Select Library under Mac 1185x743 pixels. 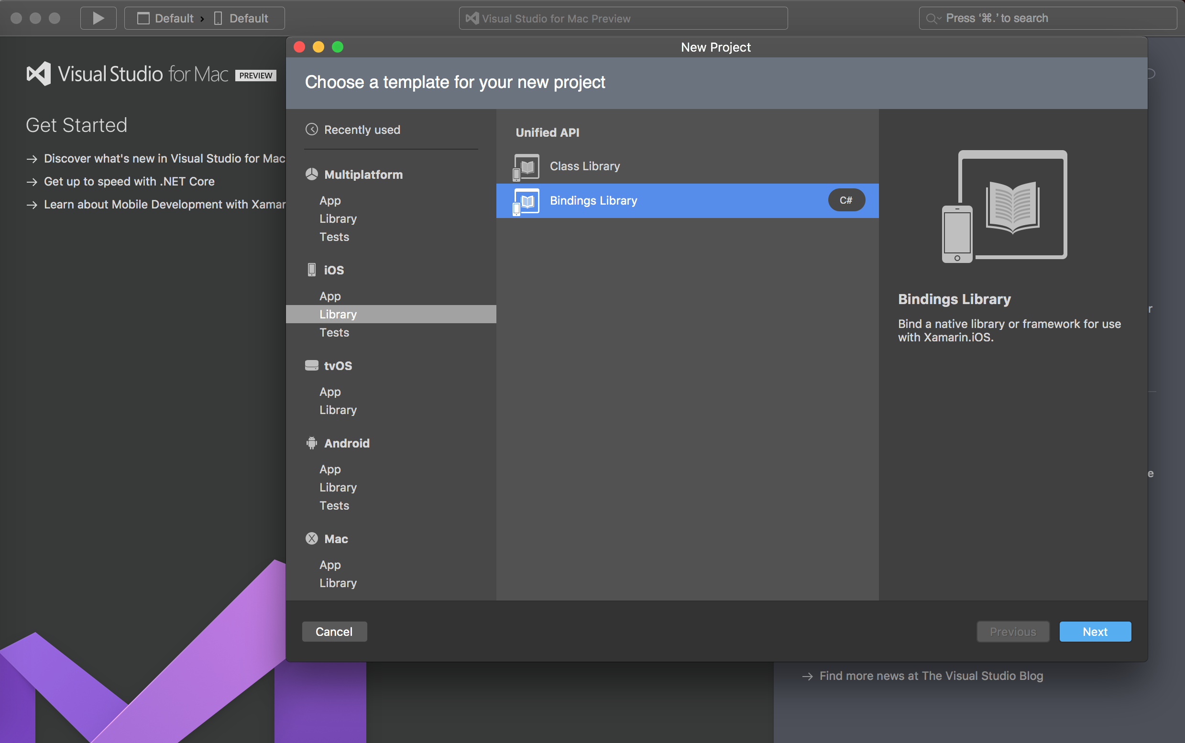(x=338, y=583)
